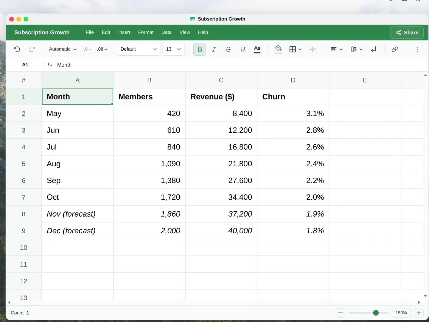Screen dimensions: 429x322
Task: Select the 'Nov (forecast)' cell
Action: (x=77, y=214)
